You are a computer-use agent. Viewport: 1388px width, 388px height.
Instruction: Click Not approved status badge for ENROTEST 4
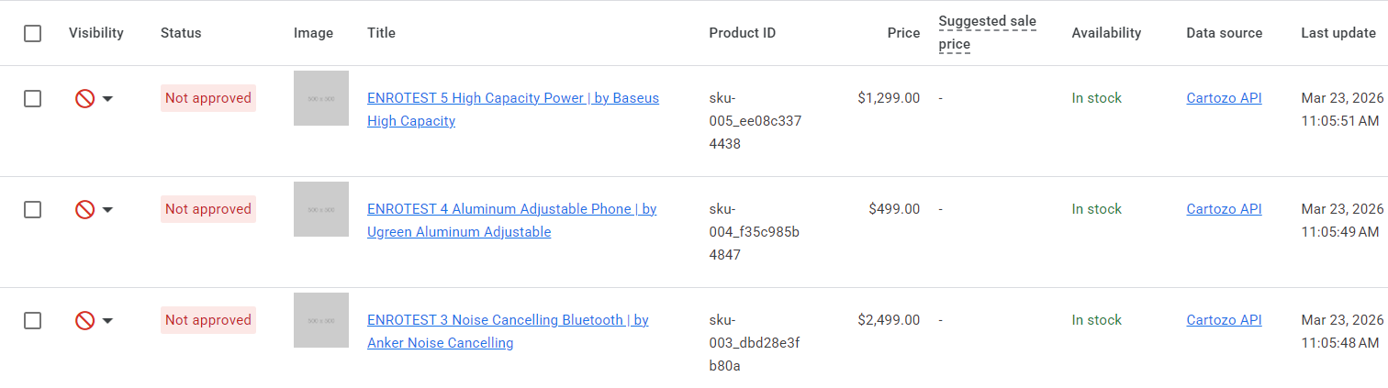pos(208,209)
